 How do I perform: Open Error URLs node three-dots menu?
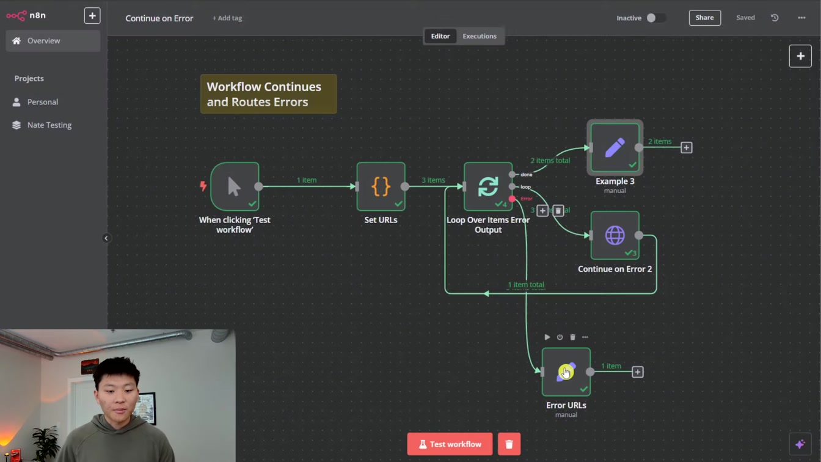(585, 337)
